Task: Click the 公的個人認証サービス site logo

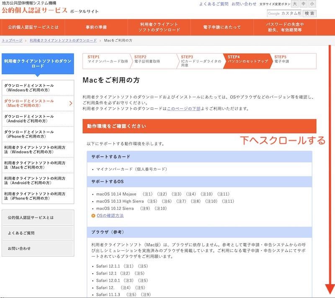Action: 35,10
